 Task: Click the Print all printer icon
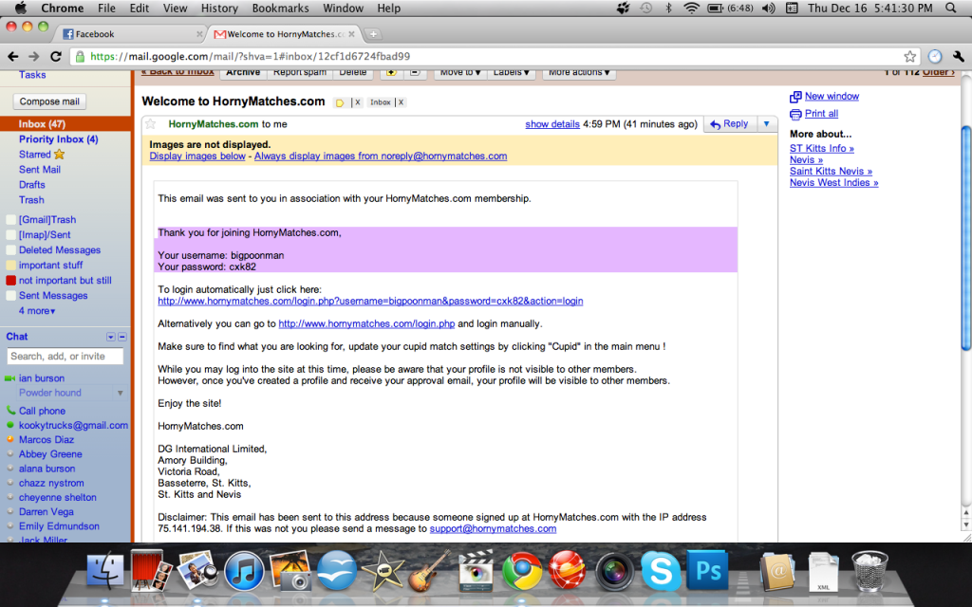(x=795, y=114)
